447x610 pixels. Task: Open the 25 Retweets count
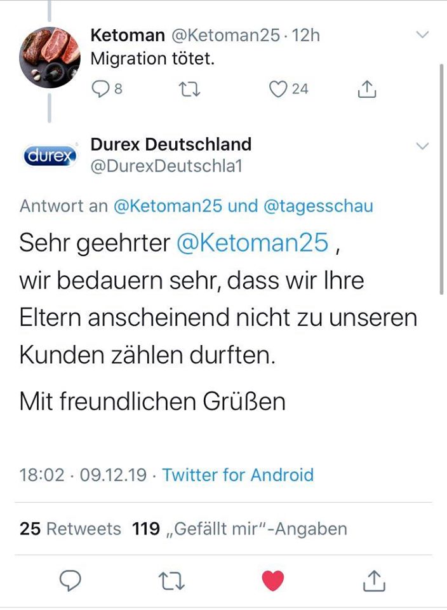coord(70,528)
